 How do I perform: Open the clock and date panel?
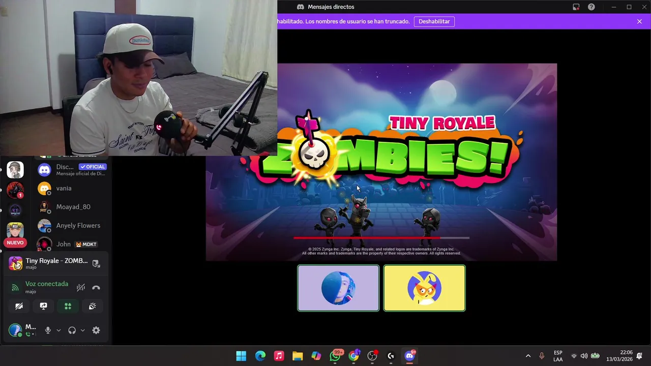(620, 356)
